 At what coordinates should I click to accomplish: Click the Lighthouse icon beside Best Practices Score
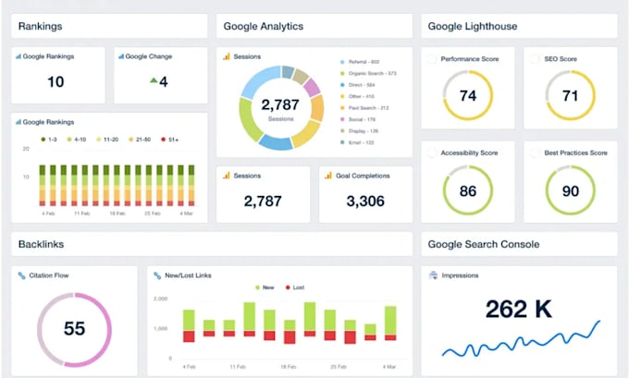(x=535, y=152)
